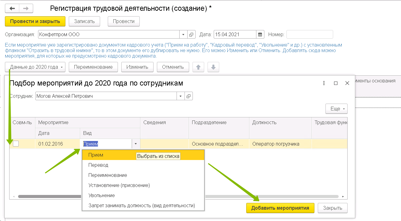Click the back navigation arrow icon
Image resolution: width=401 pixels, height=221 pixels.
(x=12, y=9)
